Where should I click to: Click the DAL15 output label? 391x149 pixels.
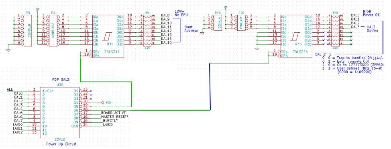pyautogui.click(x=166, y=43)
